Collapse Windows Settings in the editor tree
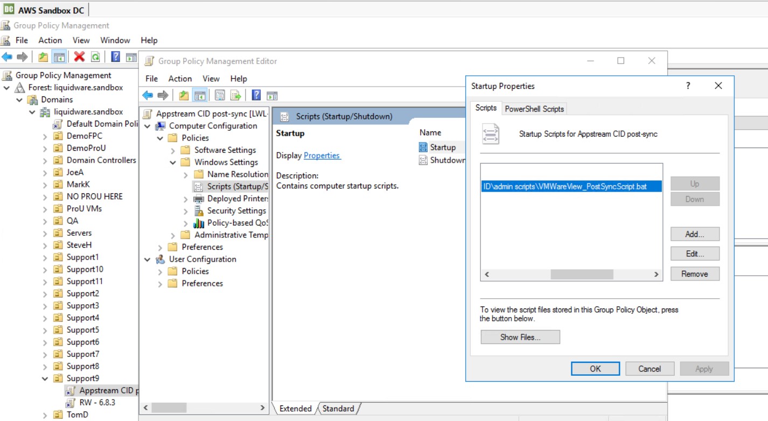This screenshot has width=768, height=421. click(173, 162)
